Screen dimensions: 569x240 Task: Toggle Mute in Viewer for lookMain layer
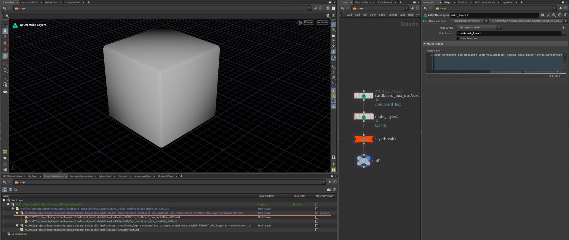(317, 217)
